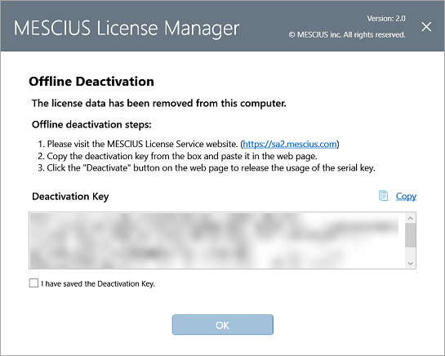Click inside the Deactivation Key text box
This screenshot has width=445, height=356.
(x=217, y=240)
